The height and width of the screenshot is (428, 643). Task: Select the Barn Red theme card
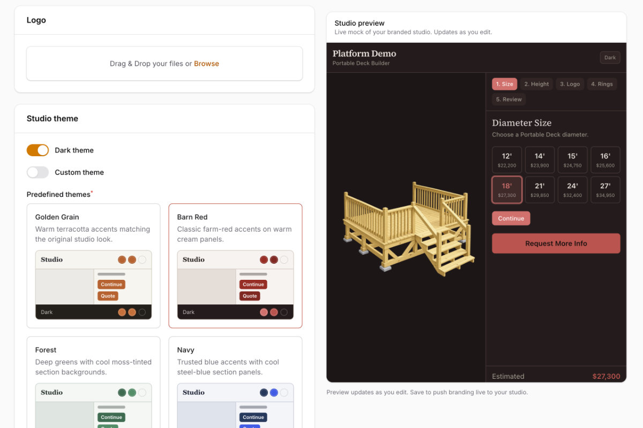click(x=235, y=265)
